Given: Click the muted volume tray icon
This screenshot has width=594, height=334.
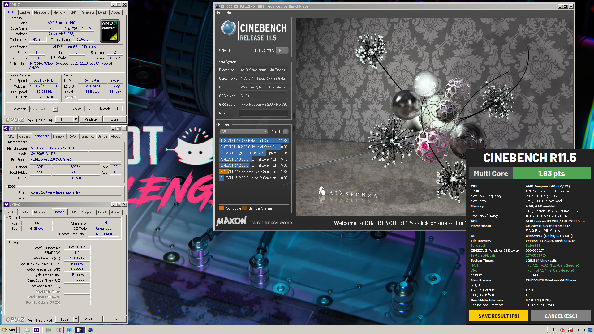Looking at the screenshot, I should click(x=562, y=330).
